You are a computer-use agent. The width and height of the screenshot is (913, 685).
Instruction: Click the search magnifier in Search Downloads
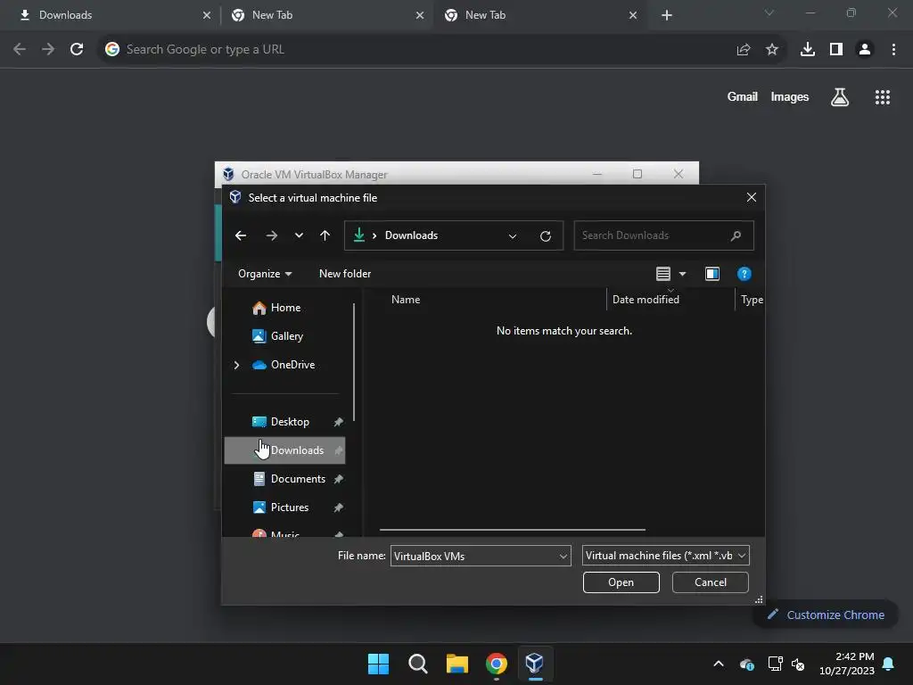click(x=736, y=235)
